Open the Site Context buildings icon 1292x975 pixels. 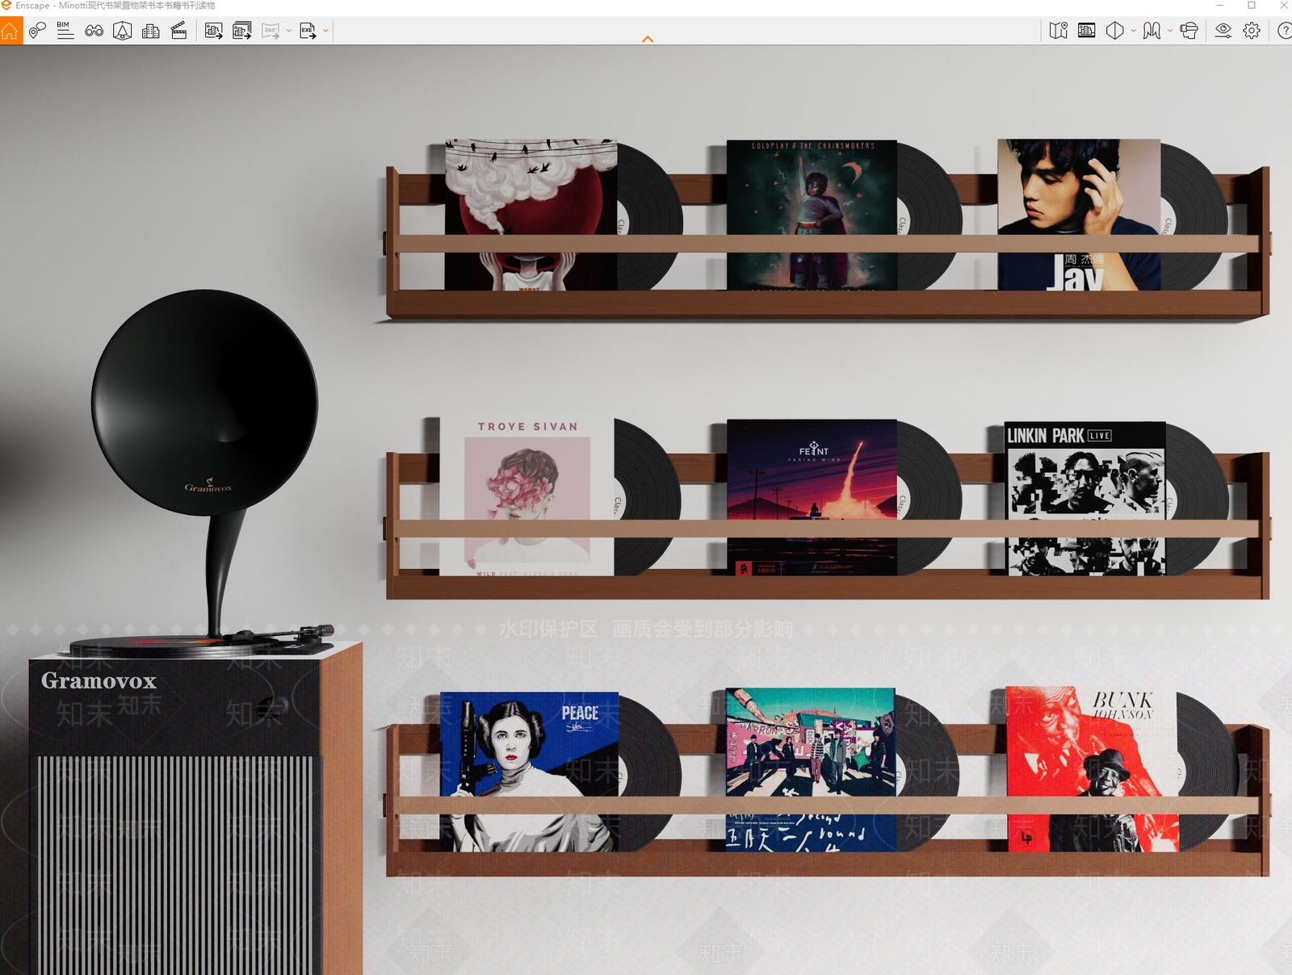point(150,31)
